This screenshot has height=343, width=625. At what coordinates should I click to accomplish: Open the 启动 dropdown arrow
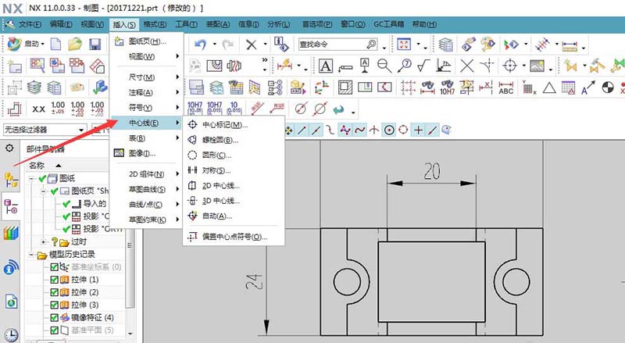tap(43, 44)
